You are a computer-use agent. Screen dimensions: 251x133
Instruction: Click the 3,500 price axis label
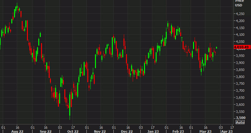(x=240, y=118)
